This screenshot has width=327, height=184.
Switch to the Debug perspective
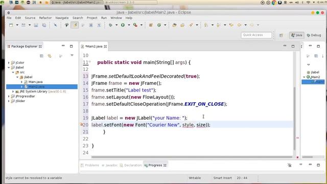pos(314,35)
